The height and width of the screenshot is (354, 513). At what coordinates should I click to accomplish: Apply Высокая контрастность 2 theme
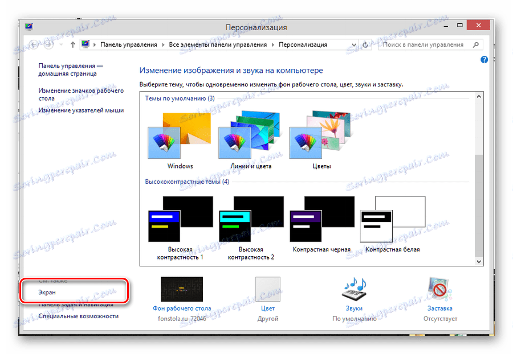[x=251, y=228]
